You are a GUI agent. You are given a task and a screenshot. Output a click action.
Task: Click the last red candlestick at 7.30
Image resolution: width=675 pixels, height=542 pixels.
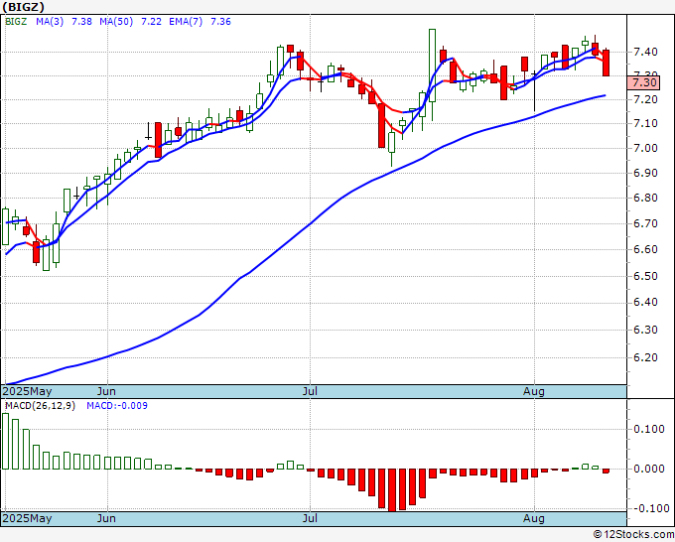[x=606, y=63]
